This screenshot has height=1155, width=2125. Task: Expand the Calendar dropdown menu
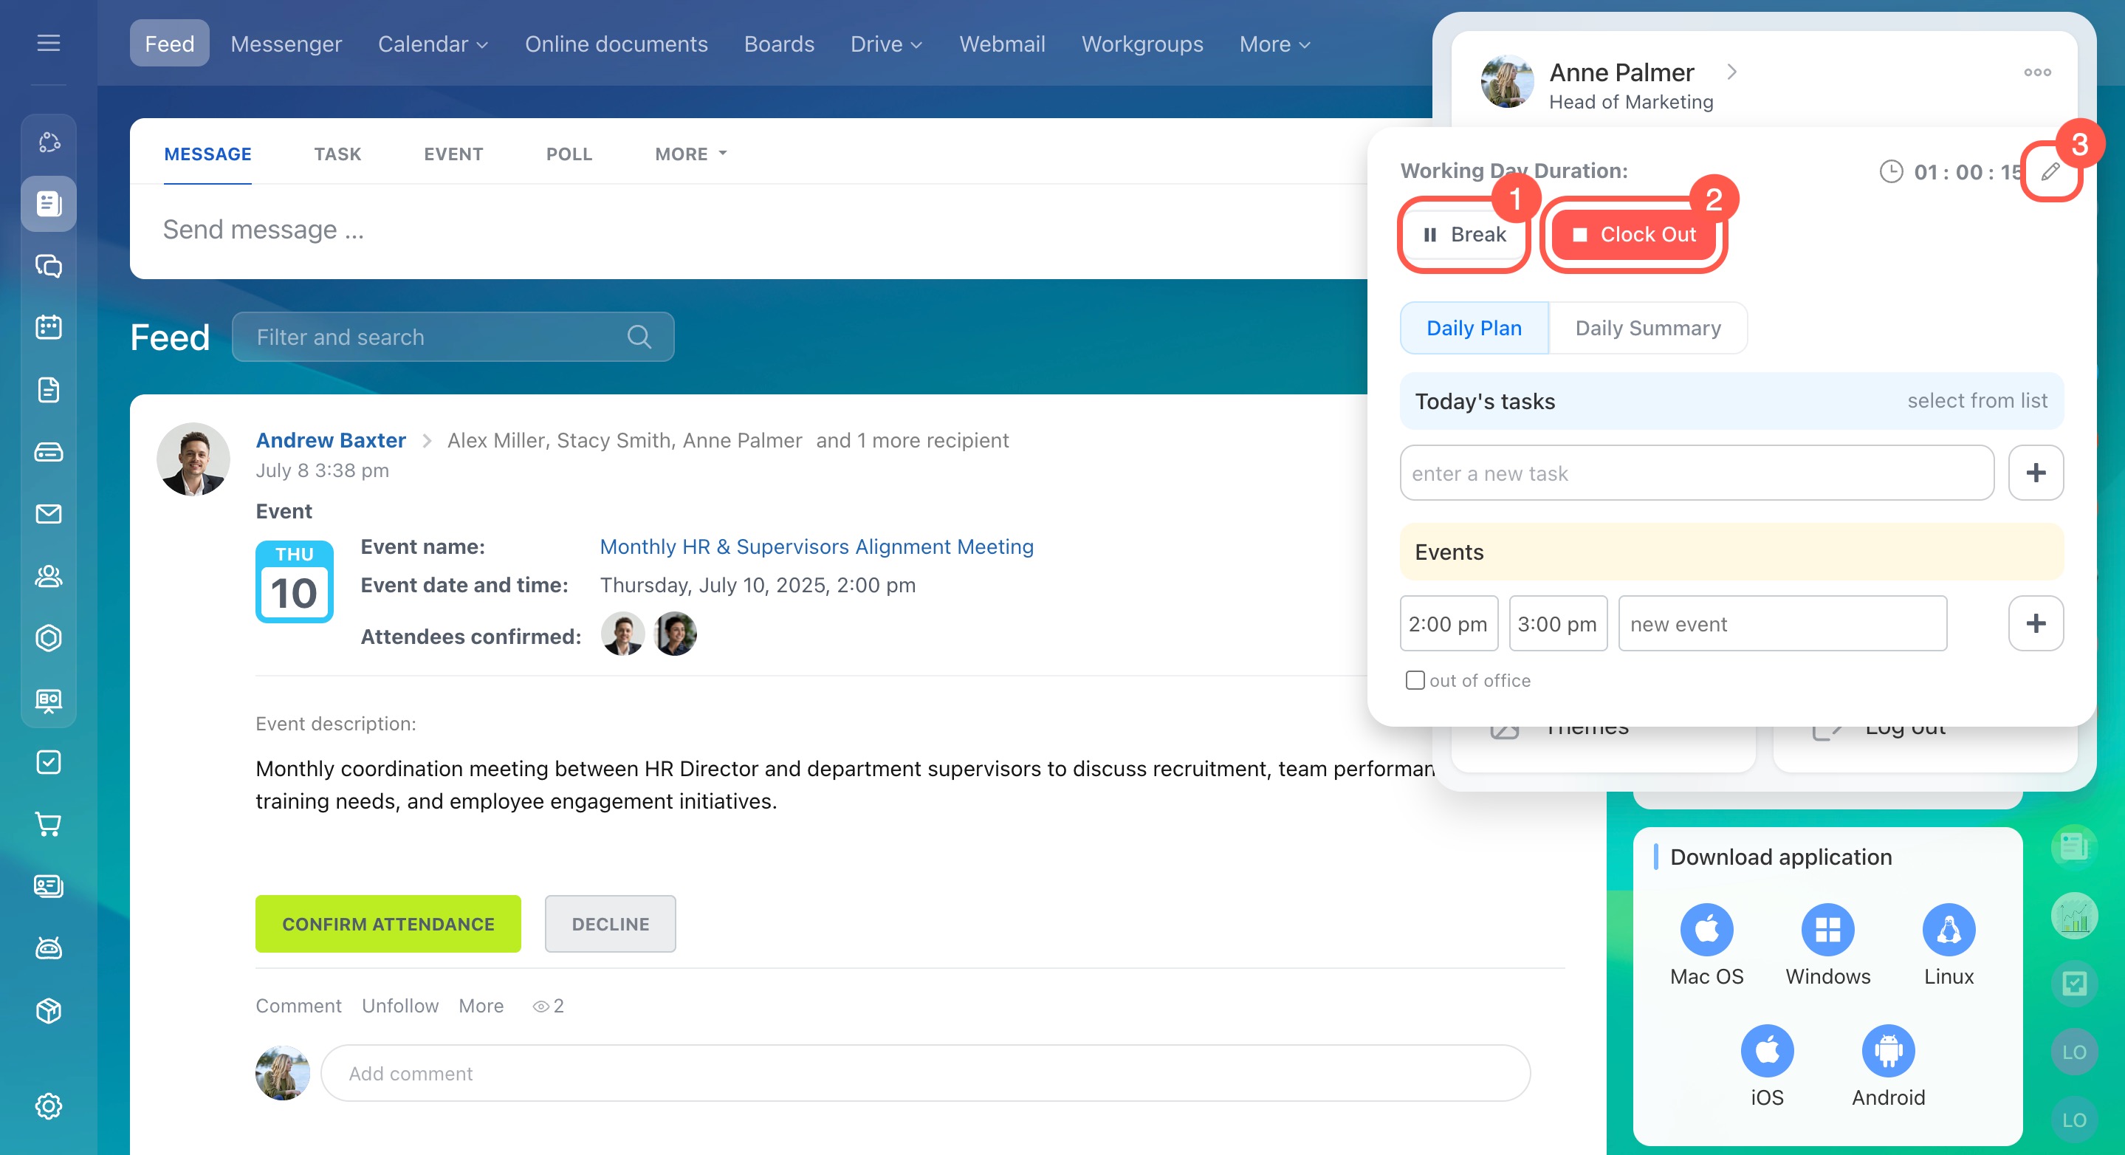click(433, 44)
